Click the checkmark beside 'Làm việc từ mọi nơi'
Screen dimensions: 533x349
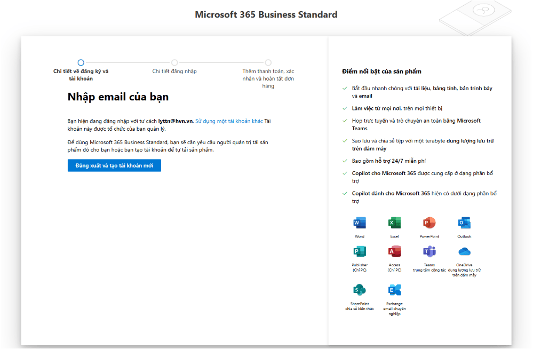pos(345,108)
